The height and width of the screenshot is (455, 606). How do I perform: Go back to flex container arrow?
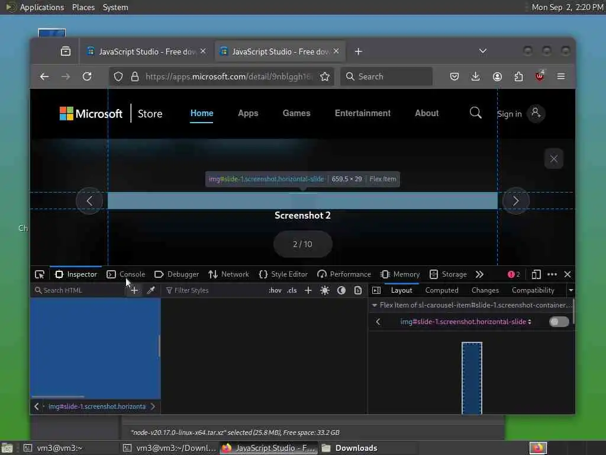tap(378, 322)
